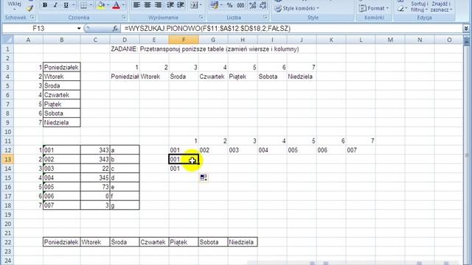Select row 22 header
The width and height of the screenshot is (472, 265).
7,242
